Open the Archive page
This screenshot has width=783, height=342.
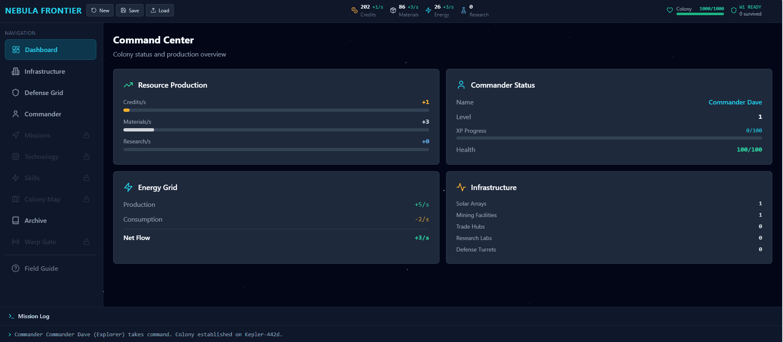[x=50, y=220]
